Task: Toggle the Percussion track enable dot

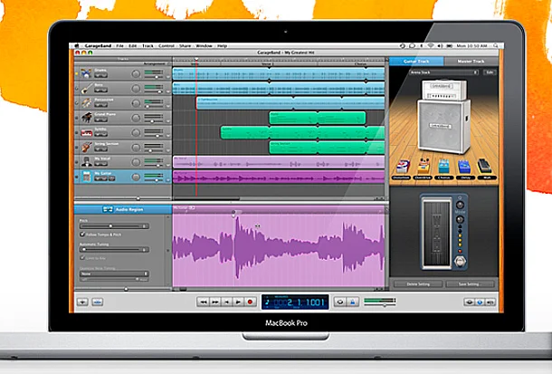Action: click(x=76, y=103)
